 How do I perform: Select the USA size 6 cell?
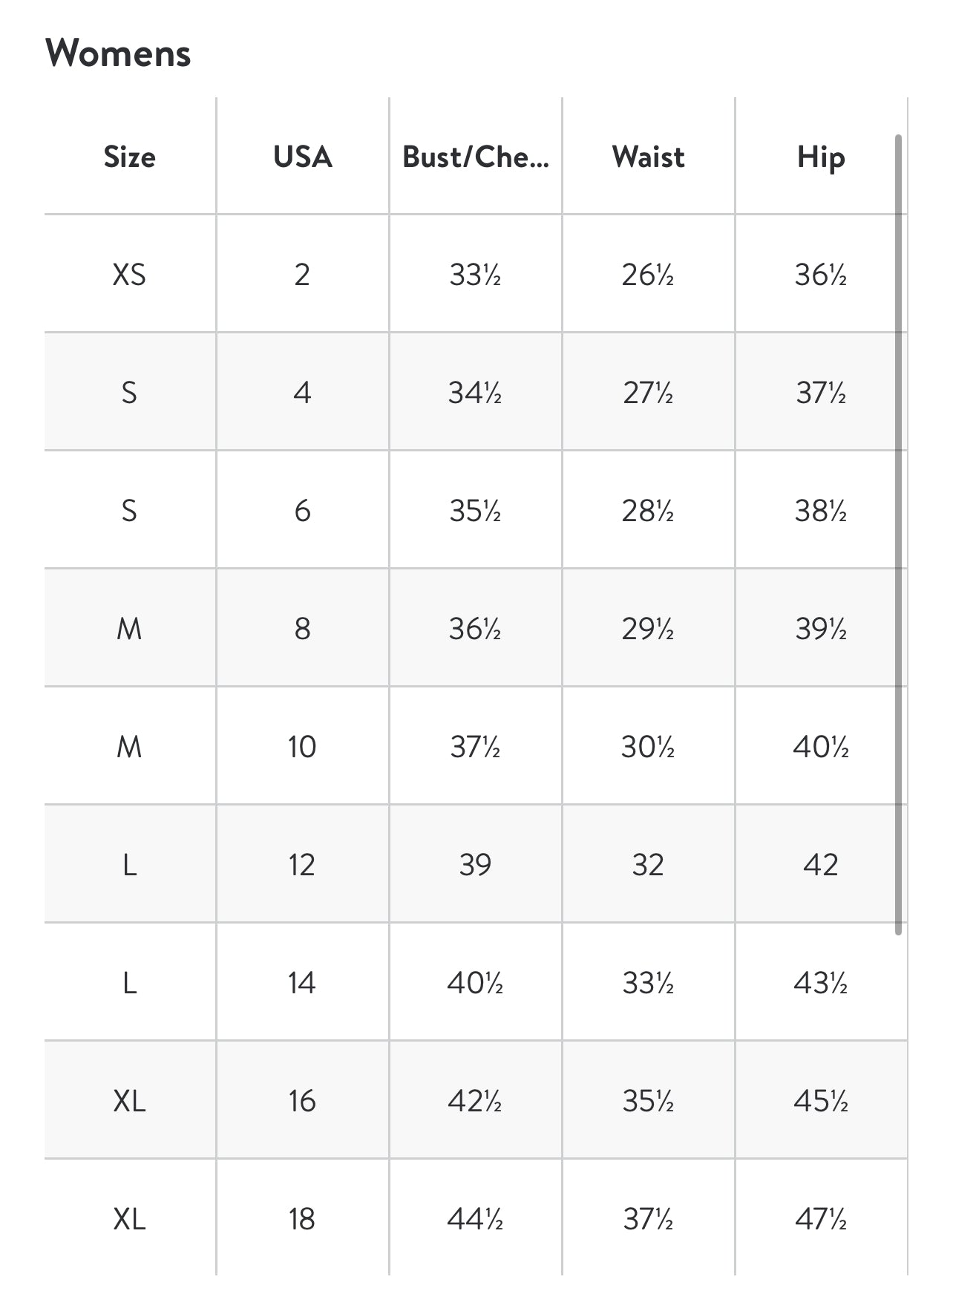pos(302,510)
